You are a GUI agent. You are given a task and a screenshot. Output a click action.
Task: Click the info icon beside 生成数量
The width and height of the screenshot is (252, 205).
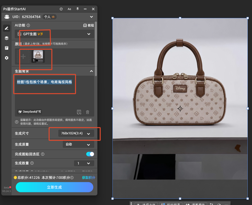point(32,163)
